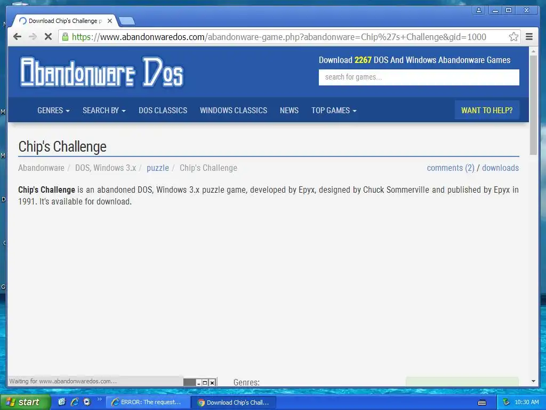Open the Windows start menu

(x=25, y=402)
